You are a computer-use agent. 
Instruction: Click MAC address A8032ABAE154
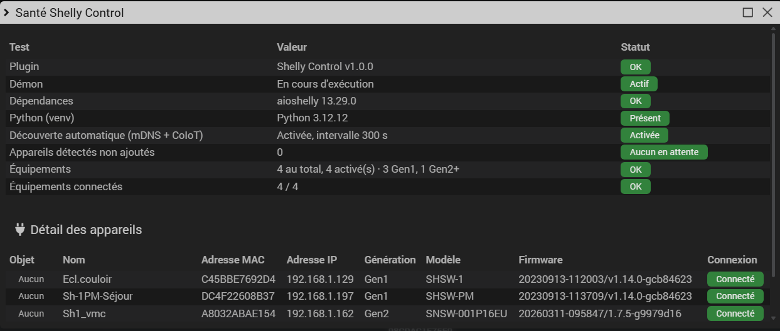point(238,313)
